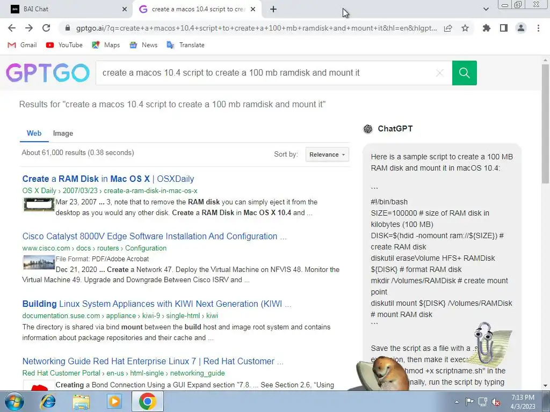The image size is (550, 412).
Task: Open Building Linux System Appliances KIWI result
Action: click(156, 304)
